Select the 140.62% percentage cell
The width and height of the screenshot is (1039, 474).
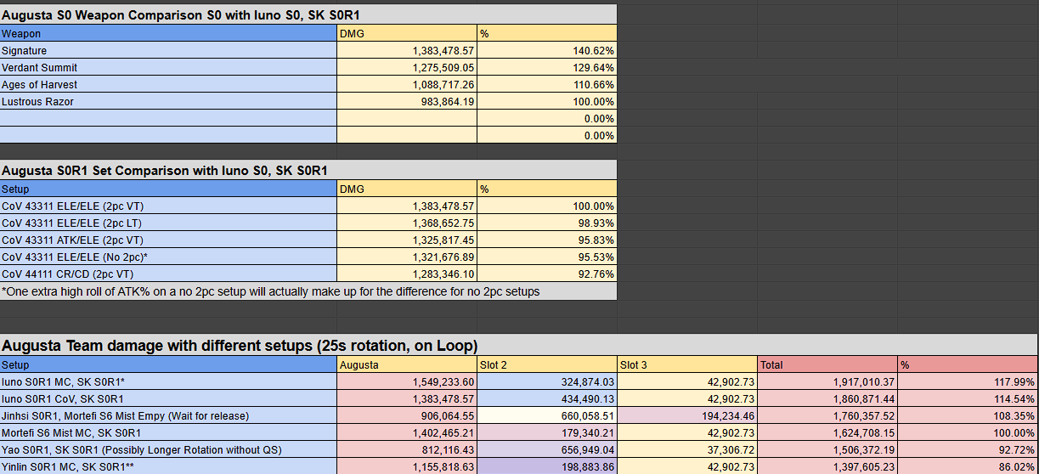(547, 51)
